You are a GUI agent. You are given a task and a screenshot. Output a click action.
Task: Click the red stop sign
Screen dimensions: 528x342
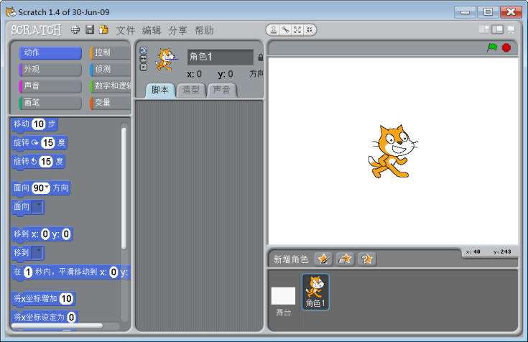tap(506, 48)
